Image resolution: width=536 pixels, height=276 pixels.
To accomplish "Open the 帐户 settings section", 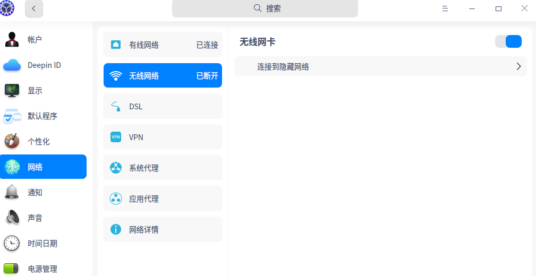I will [x=43, y=39].
